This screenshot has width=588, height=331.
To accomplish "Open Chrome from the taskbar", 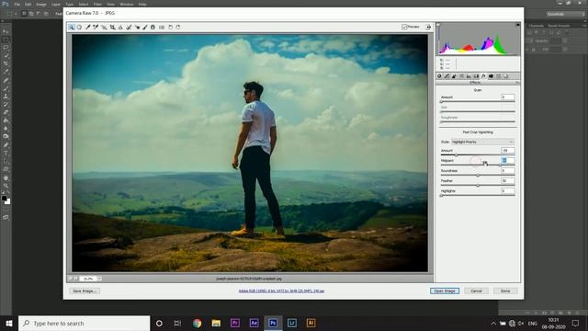I will (x=197, y=323).
